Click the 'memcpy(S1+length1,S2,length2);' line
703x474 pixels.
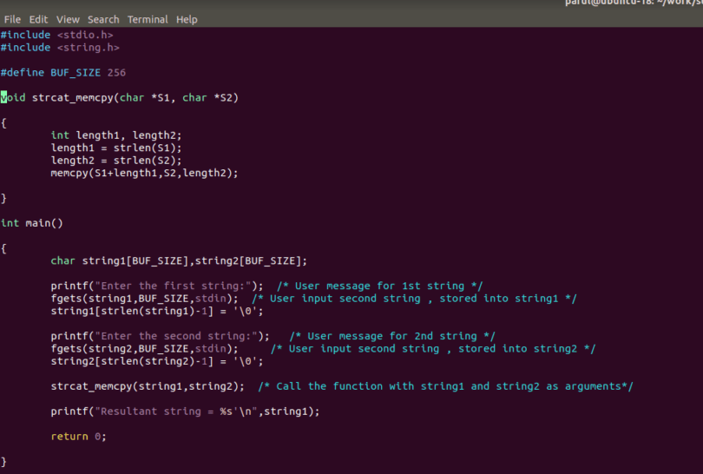(x=144, y=173)
